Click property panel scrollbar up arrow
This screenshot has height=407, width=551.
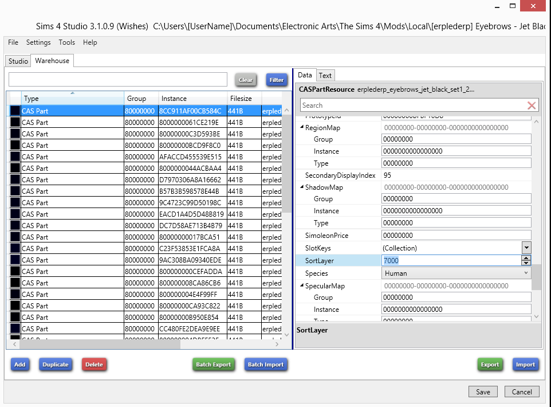[x=536, y=122]
